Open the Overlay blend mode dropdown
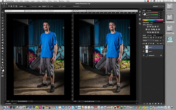This screenshot has width=176, height=110. (148, 40)
